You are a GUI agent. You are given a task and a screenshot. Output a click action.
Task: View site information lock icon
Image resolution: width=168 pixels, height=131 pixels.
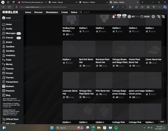coord(16,7)
